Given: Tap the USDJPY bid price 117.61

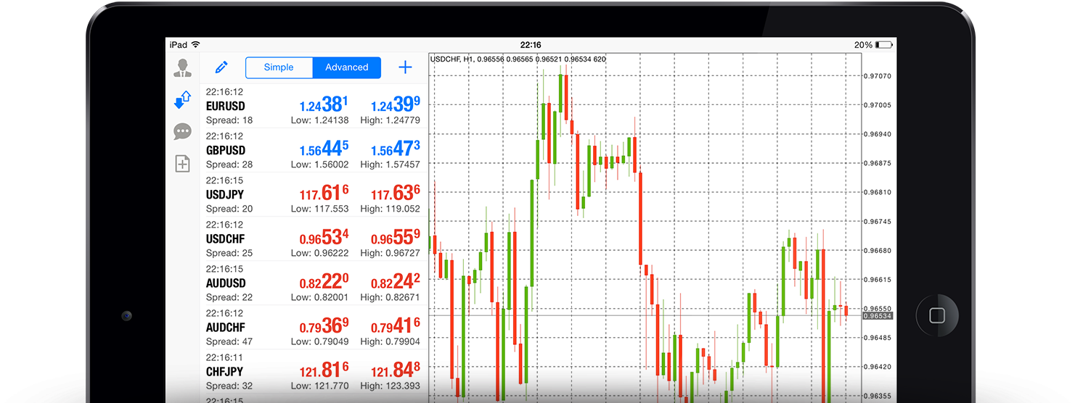Looking at the screenshot, I should (324, 194).
